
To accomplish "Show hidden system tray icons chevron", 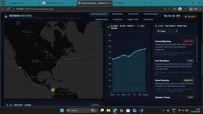I will tap(163, 110).
